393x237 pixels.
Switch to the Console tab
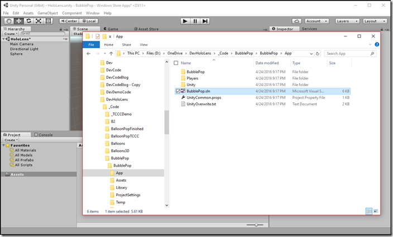44,135
